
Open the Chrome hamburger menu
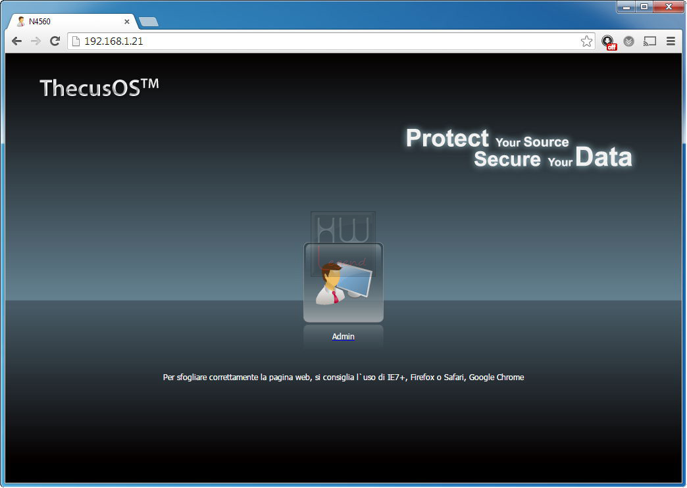[x=671, y=41]
